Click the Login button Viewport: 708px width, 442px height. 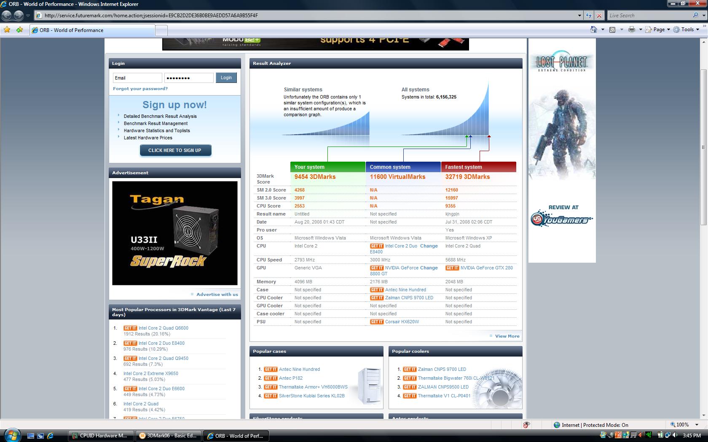pyautogui.click(x=226, y=77)
